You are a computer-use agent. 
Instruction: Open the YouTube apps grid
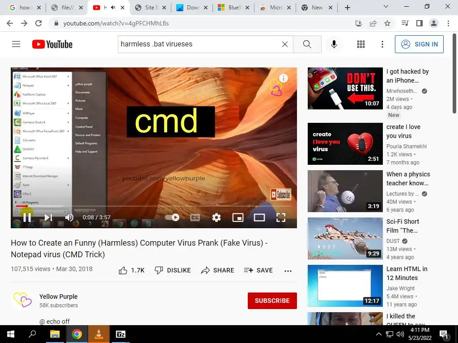coord(361,44)
